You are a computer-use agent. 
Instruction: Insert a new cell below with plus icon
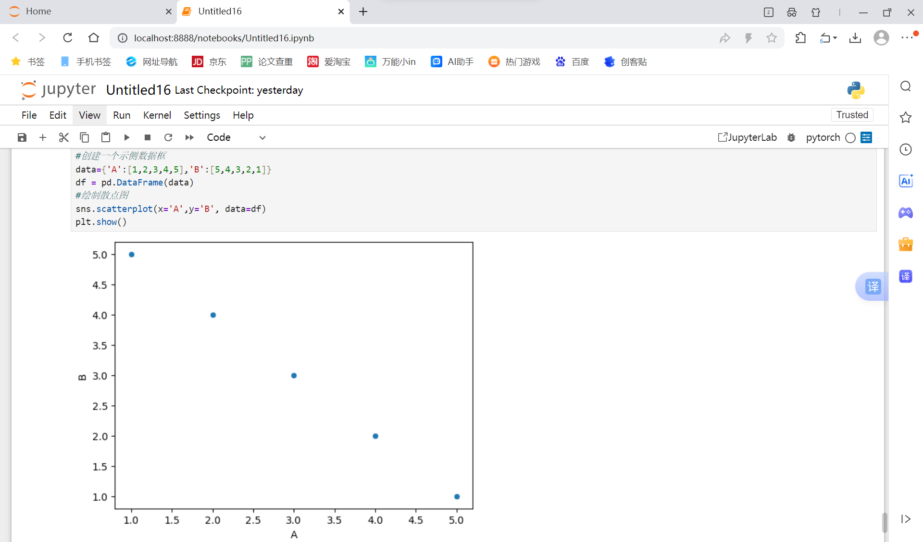pyautogui.click(x=43, y=137)
